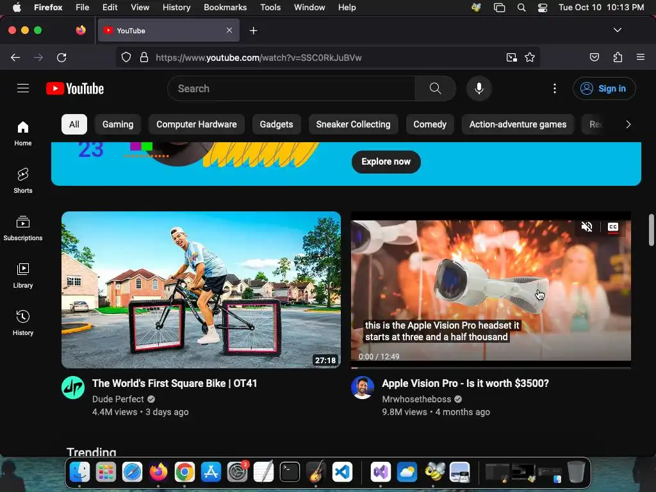Open the Tools menu

(x=270, y=7)
